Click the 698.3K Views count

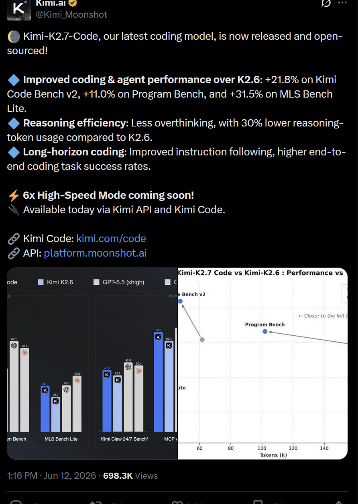[130, 476]
